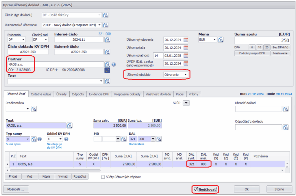Open currency lookup icon beside Mena
The width and height of the screenshot is (296, 196).
tap(221, 40)
